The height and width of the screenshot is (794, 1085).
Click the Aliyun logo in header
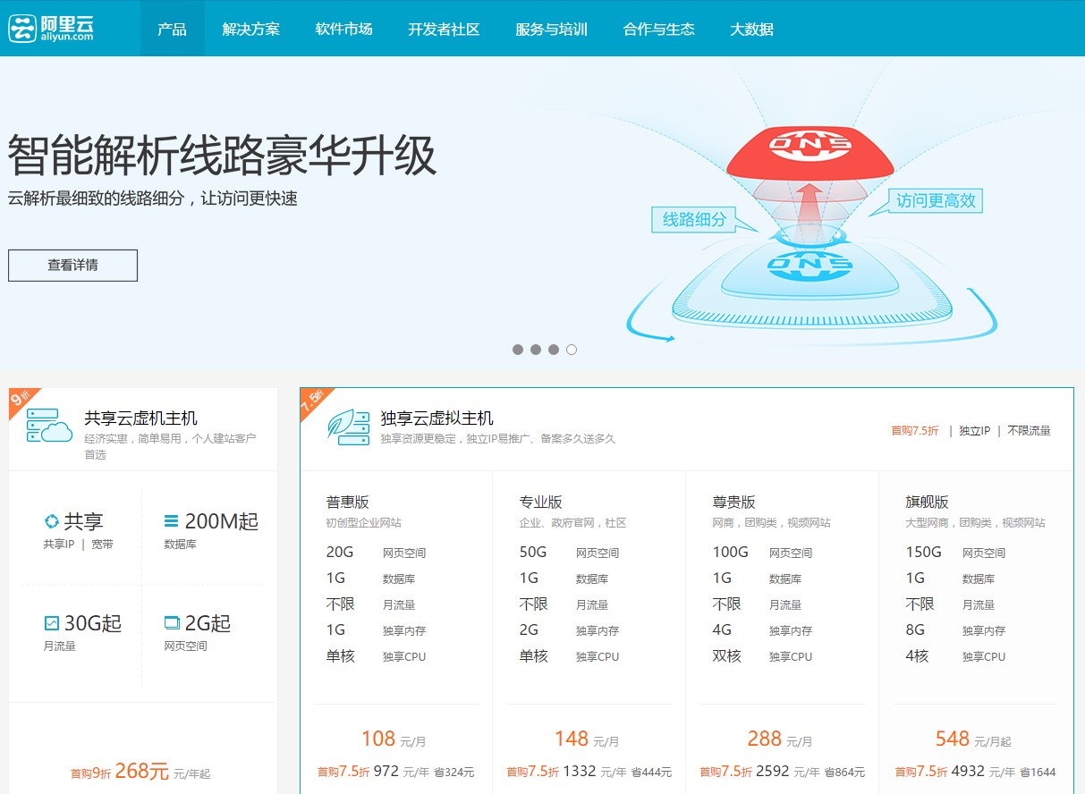point(51,28)
